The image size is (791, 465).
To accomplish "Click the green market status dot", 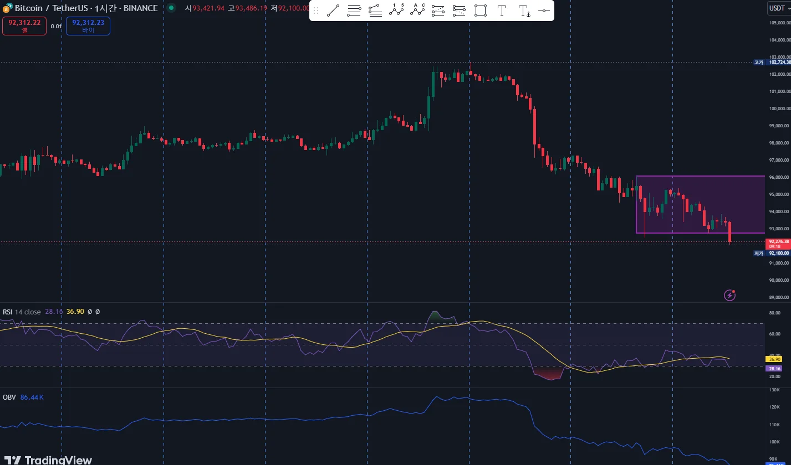I will coord(171,8).
